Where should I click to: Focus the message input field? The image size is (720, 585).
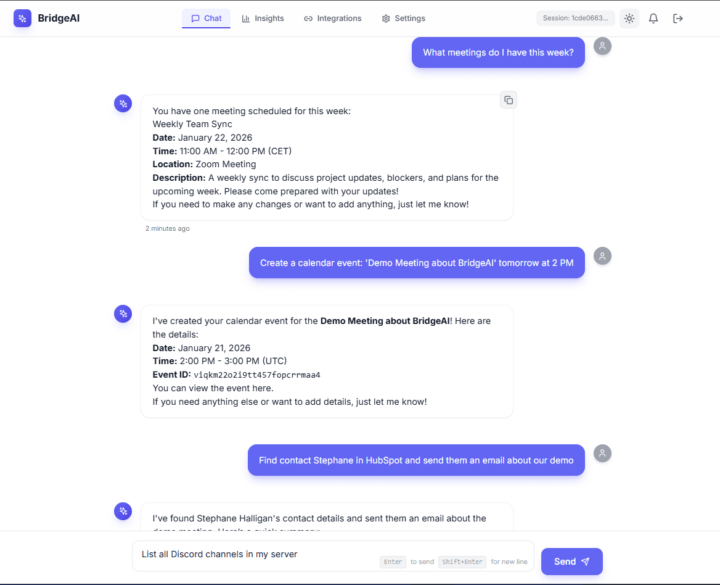pyautogui.click(x=259, y=555)
